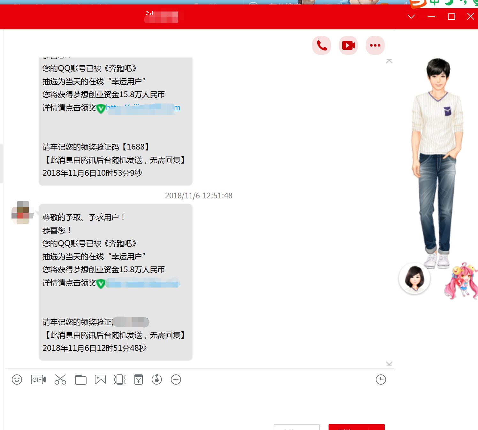Click the red Send button
Screen dimensions: 478x430
pyautogui.click(x=356, y=428)
